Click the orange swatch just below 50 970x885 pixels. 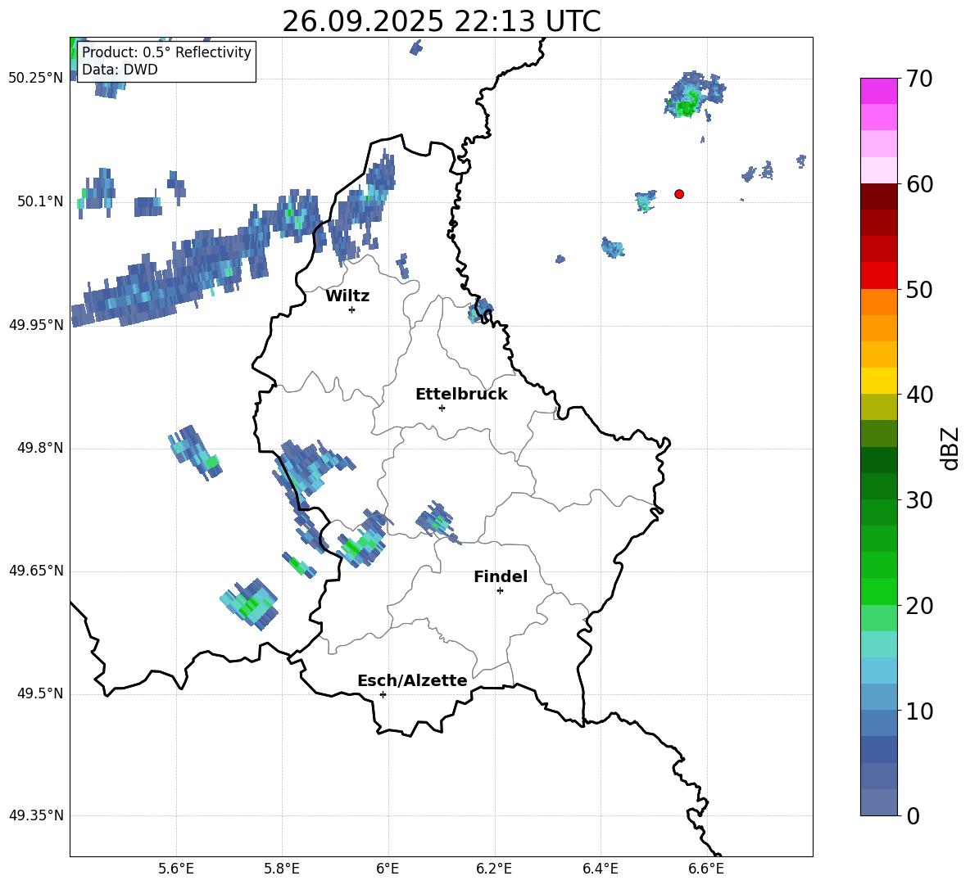tap(879, 302)
